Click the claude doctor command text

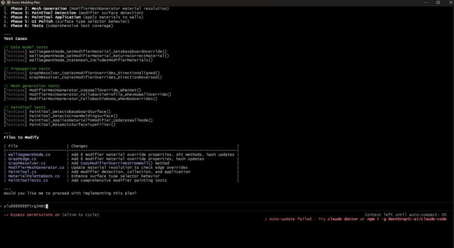[x=343, y=219]
